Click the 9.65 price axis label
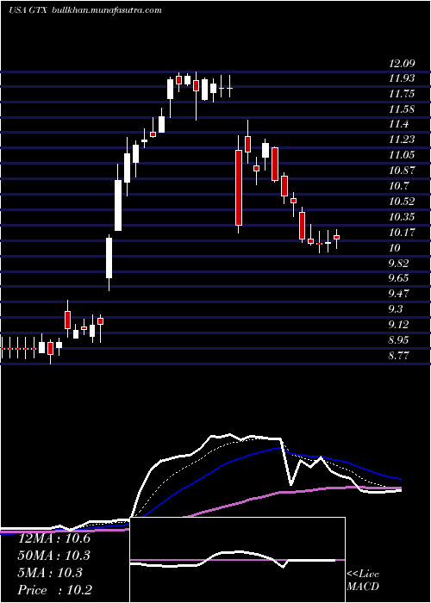The image size is (431, 603). click(x=398, y=278)
